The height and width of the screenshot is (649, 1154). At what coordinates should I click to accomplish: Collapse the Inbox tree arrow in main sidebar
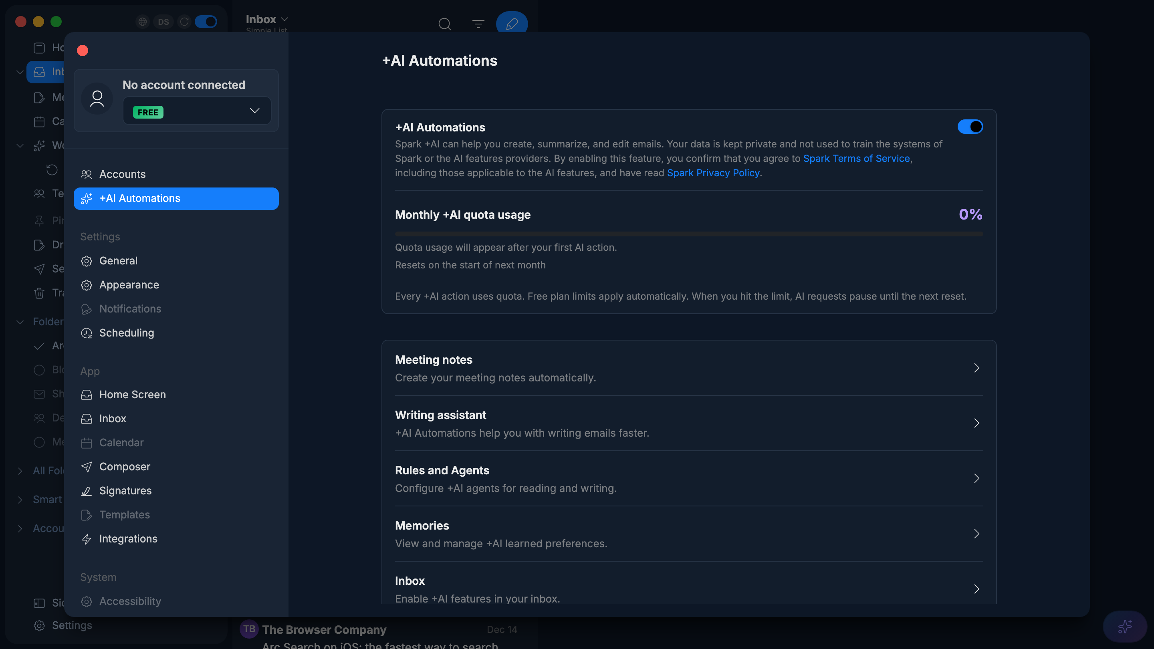(x=20, y=72)
